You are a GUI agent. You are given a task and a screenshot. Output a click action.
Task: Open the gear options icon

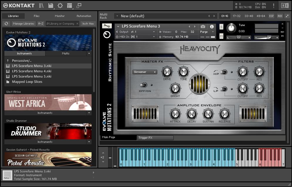click(x=60, y=6)
